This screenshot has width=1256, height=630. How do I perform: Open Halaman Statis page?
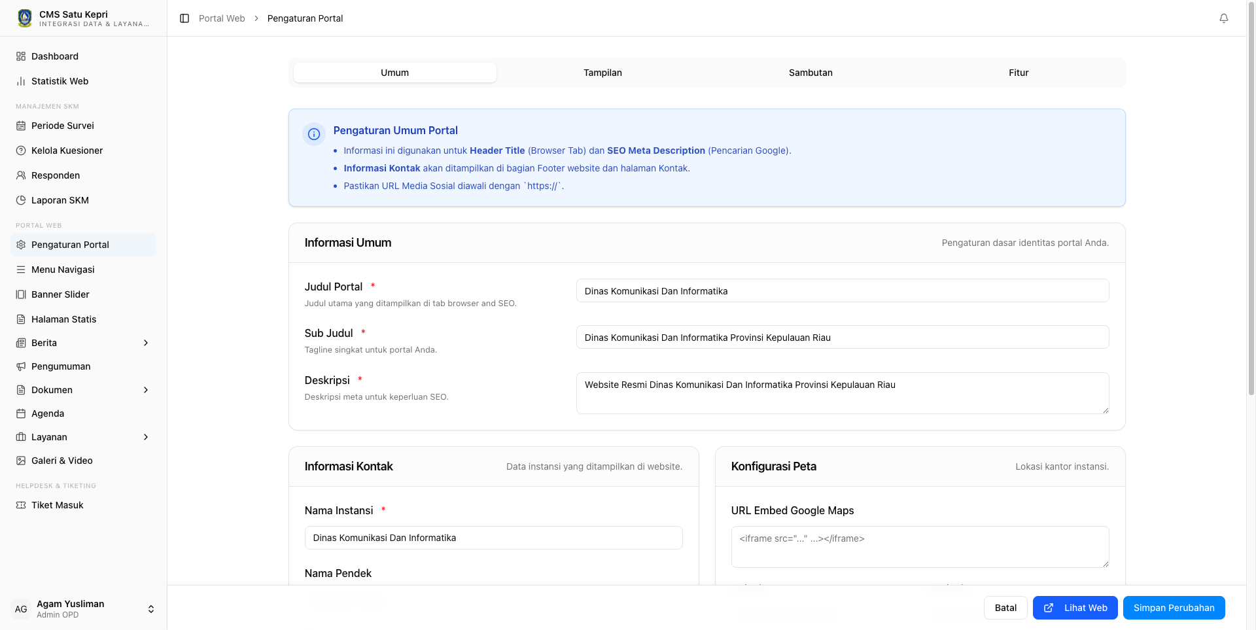coord(83,319)
